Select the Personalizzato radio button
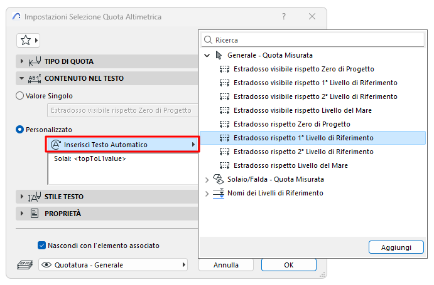This screenshot has width=434, height=285. click(x=19, y=130)
